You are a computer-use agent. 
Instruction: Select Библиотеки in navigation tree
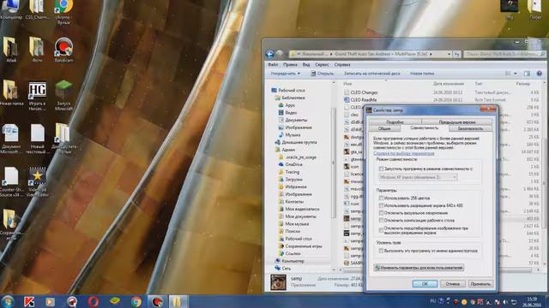click(290, 98)
